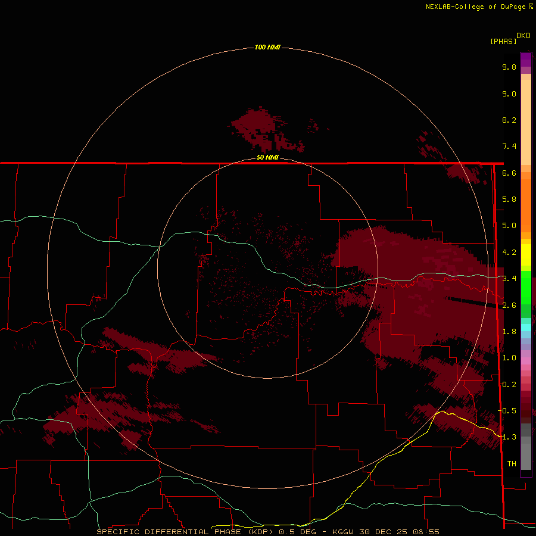The height and width of the screenshot is (536, 536).
Task: Click the 7.4 scale label
Action: [x=509, y=147]
